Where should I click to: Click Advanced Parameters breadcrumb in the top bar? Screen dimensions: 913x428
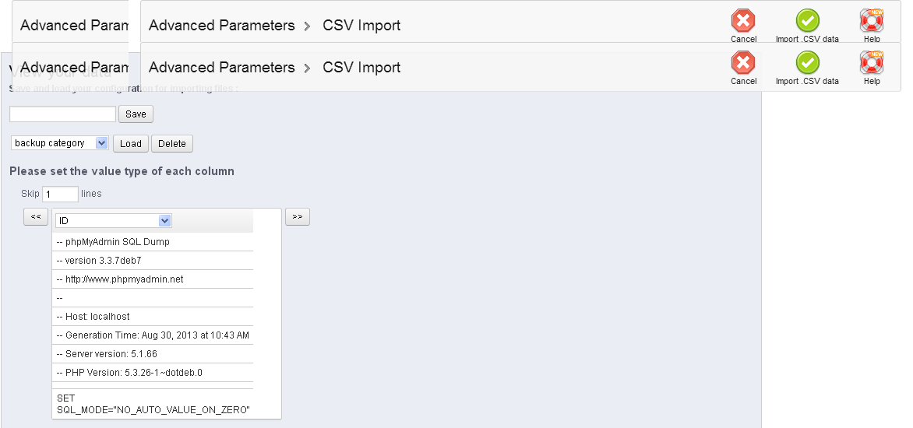click(221, 26)
